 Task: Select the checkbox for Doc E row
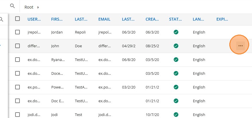[17, 101]
